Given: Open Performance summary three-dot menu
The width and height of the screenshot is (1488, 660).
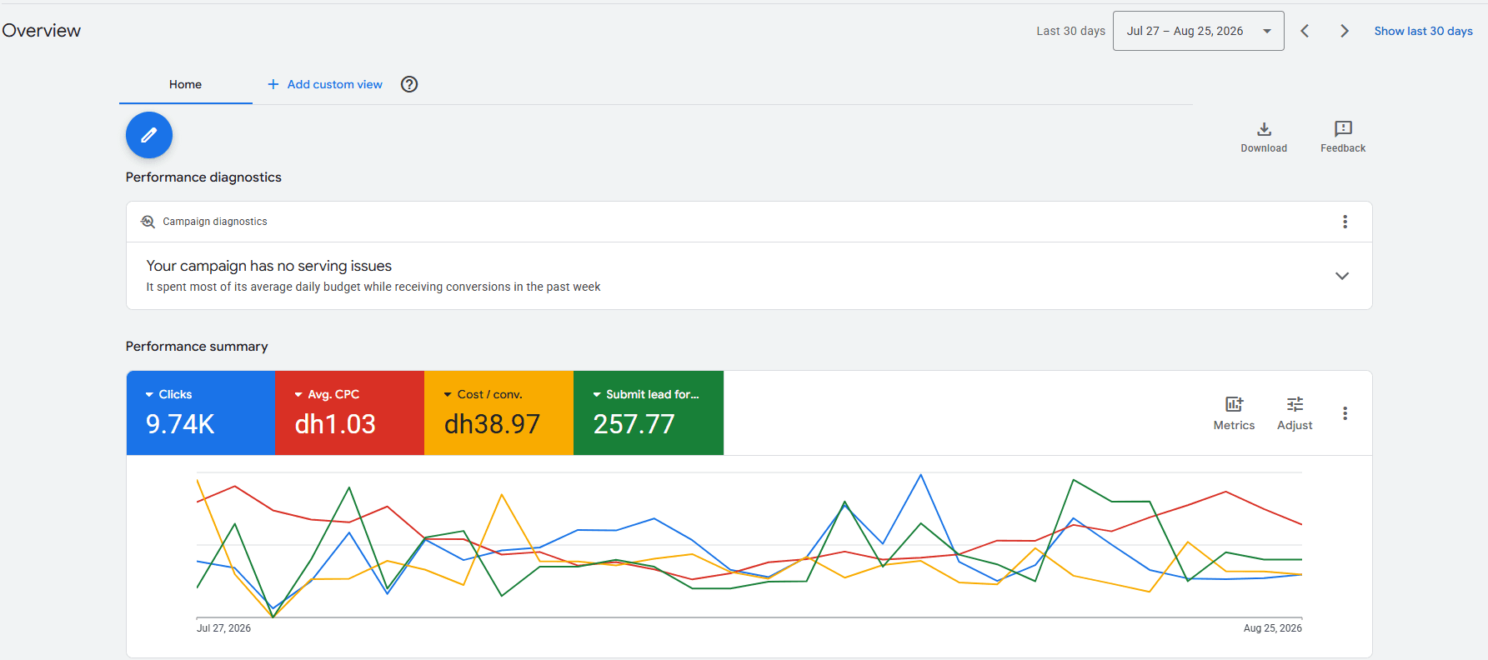Looking at the screenshot, I should pos(1345,413).
